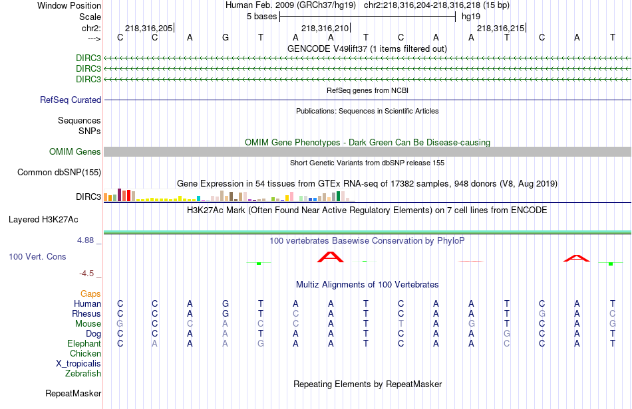
Task: Click the OMIM Genes track label
Action: point(75,151)
